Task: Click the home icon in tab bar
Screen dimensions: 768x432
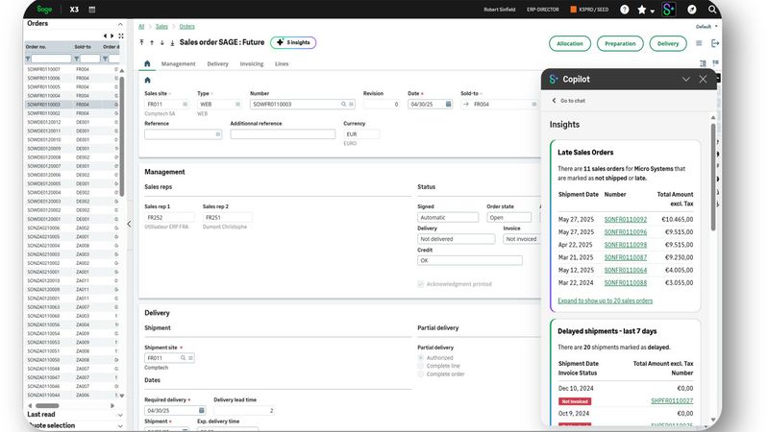Action: click(x=147, y=63)
